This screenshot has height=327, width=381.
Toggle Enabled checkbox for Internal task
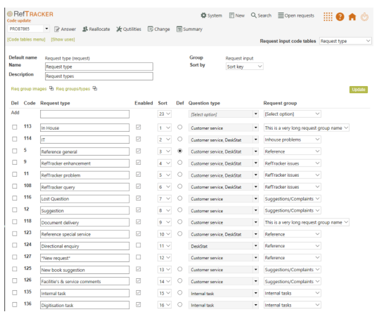pos(138,292)
